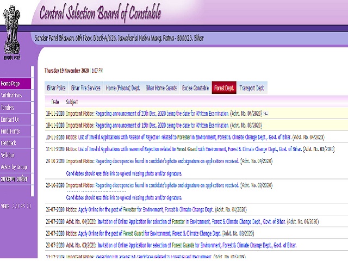Click upload link under the 29-10-2020 notice
The image size is (348, 261).
pyautogui.click(x=124, y=173)
